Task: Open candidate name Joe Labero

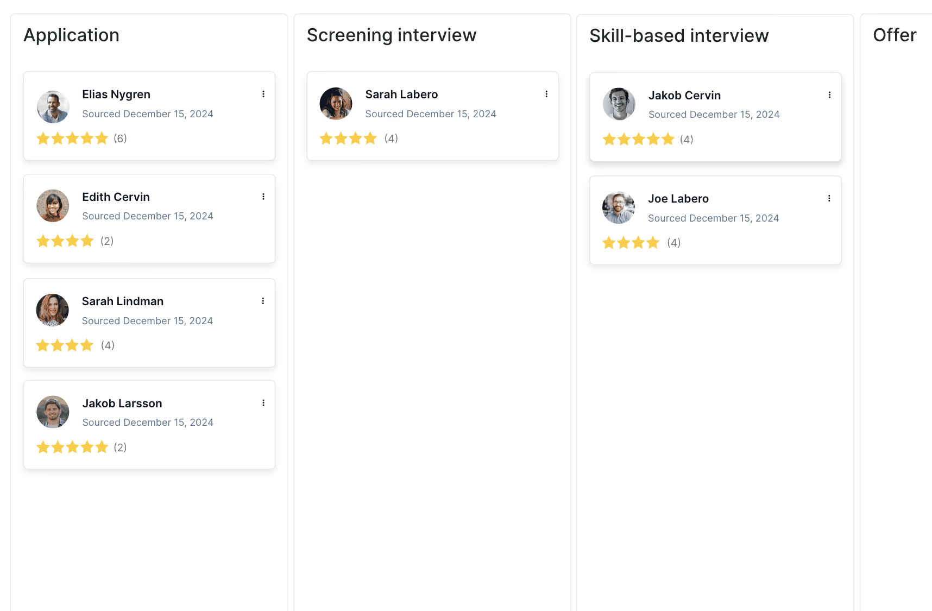Action: tap(678, 199)
